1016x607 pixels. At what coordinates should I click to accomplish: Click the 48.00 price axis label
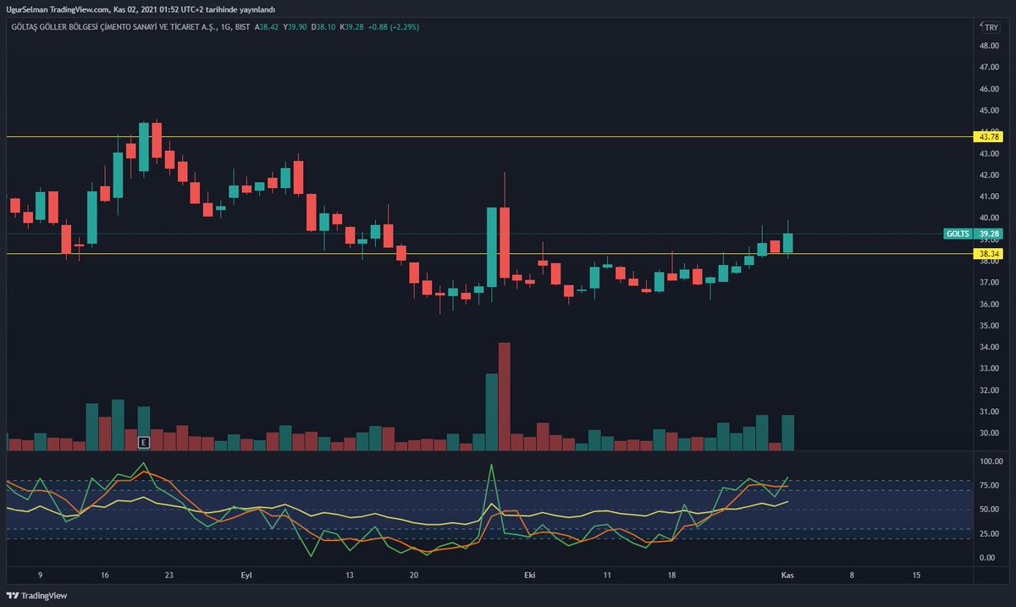coord(990,46)
